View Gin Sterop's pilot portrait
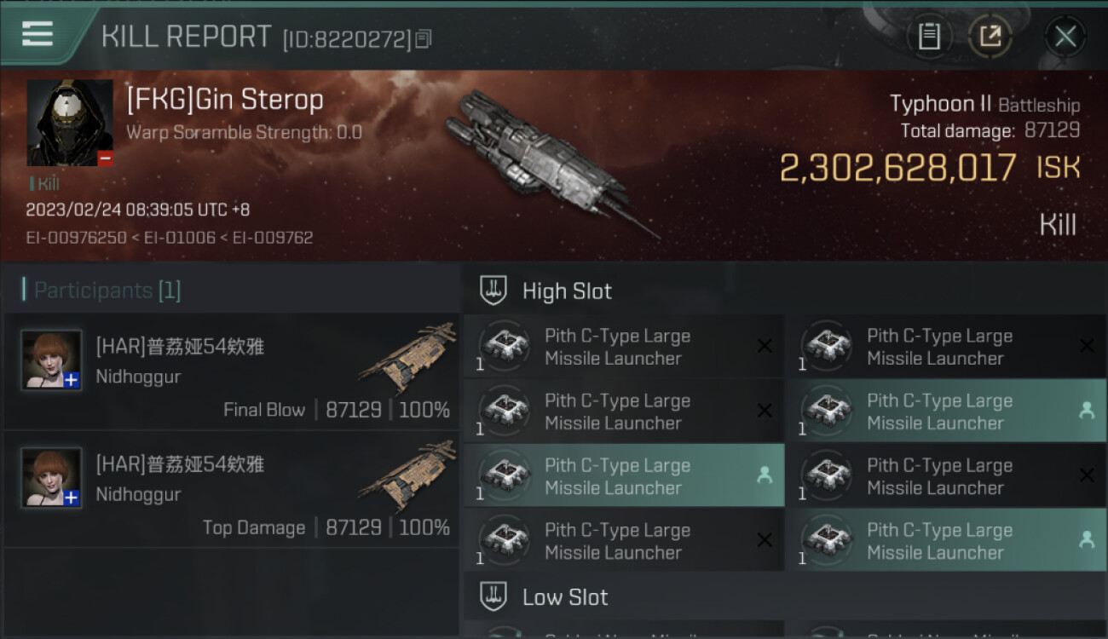The height and width of the screenshot is (639, 1108). (x=70, y=123)
